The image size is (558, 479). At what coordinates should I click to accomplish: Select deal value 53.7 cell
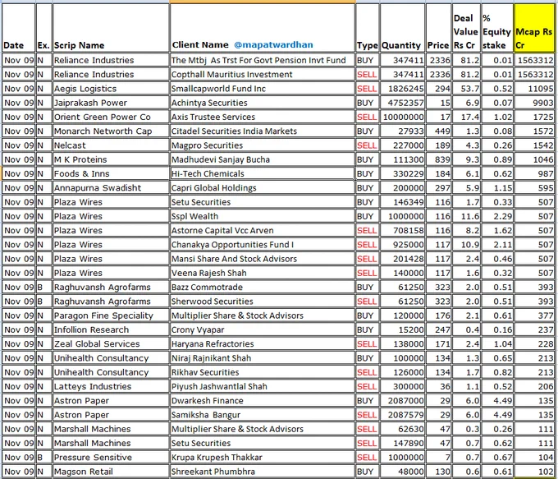tap(466, 89)
